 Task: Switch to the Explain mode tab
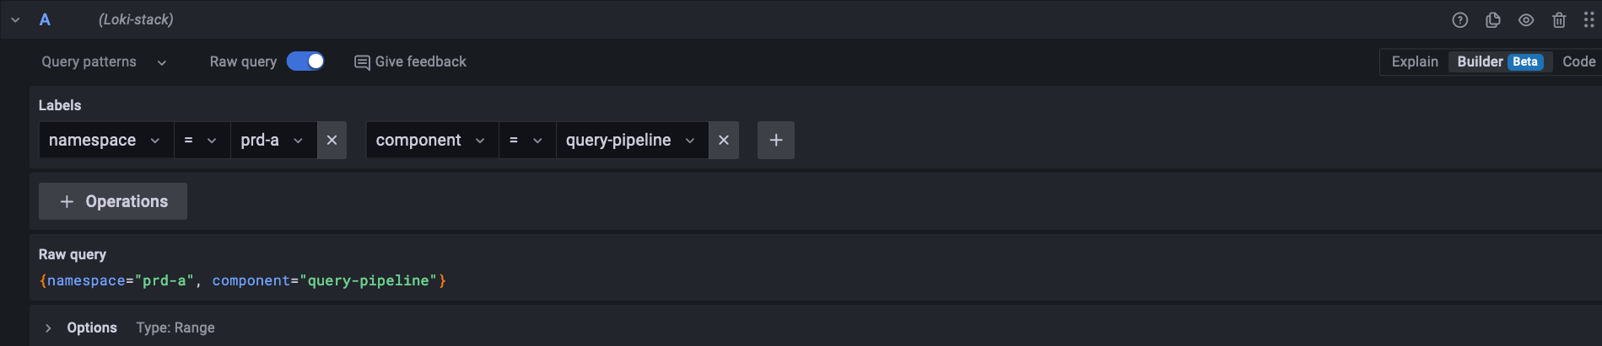point(1414,61)
